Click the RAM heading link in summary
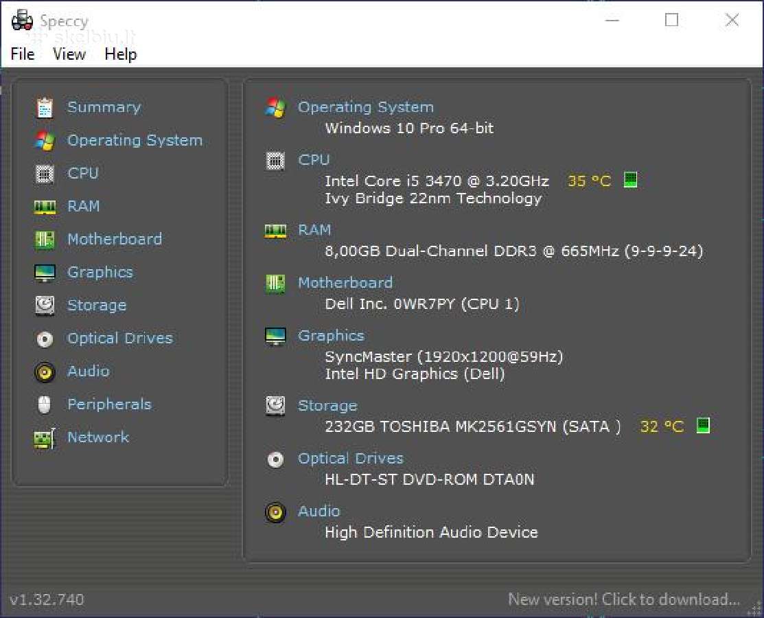 315,230
